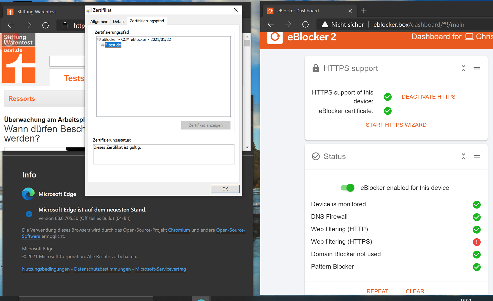Screen dimensions: 493x301
Task: Click START HTTPS WIZARD
Action: point(396,125)
